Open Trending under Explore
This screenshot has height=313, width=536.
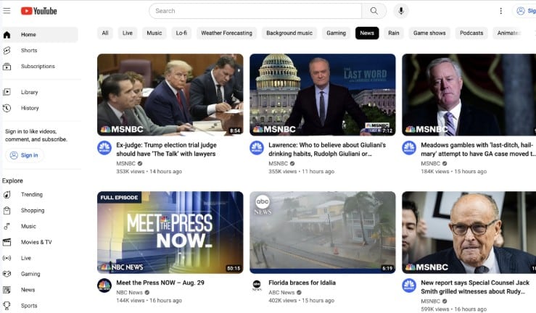31,195
